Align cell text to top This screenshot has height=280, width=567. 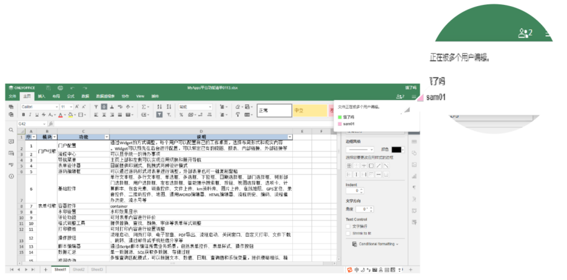pyautogui.click(x=96, y=107)
